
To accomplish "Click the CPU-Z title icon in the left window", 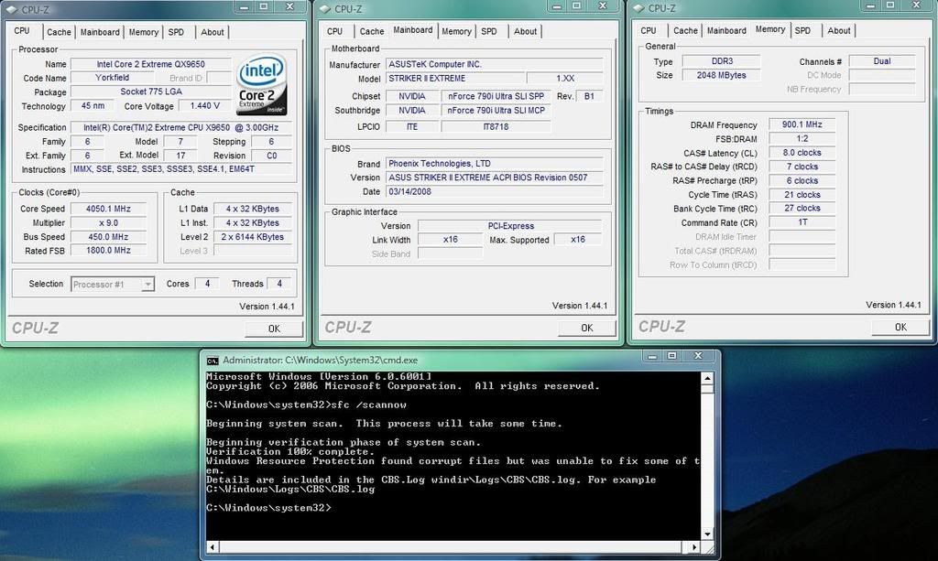I will pos(12,9).
